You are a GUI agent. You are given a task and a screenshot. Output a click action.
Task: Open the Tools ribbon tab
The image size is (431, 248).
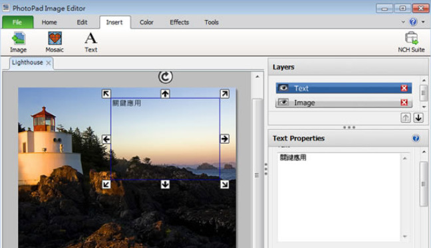pos(212,22)
